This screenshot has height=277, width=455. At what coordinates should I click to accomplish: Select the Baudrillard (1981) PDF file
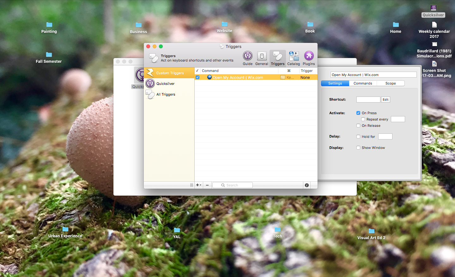tap(434, 50)
